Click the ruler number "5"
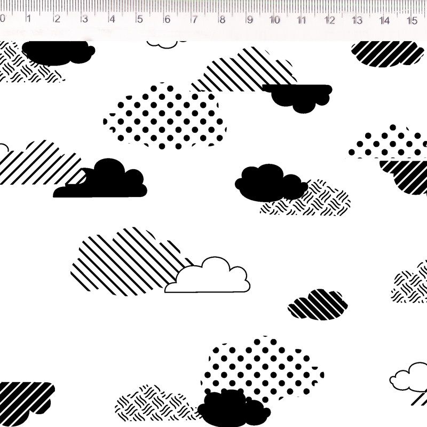Image resolution: width=427 pixels, height=427 pixels. click(140, 19)
